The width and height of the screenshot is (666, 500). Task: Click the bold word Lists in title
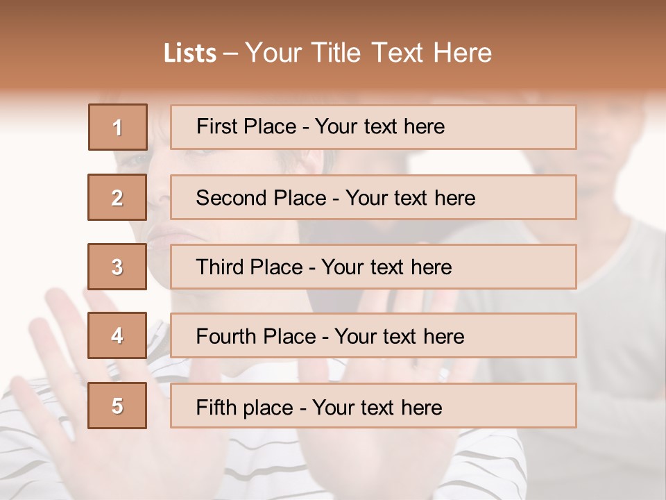(190, 53)
